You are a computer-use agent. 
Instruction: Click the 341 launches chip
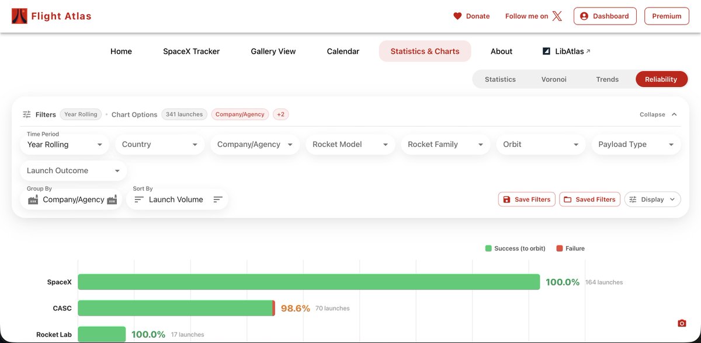184,114
